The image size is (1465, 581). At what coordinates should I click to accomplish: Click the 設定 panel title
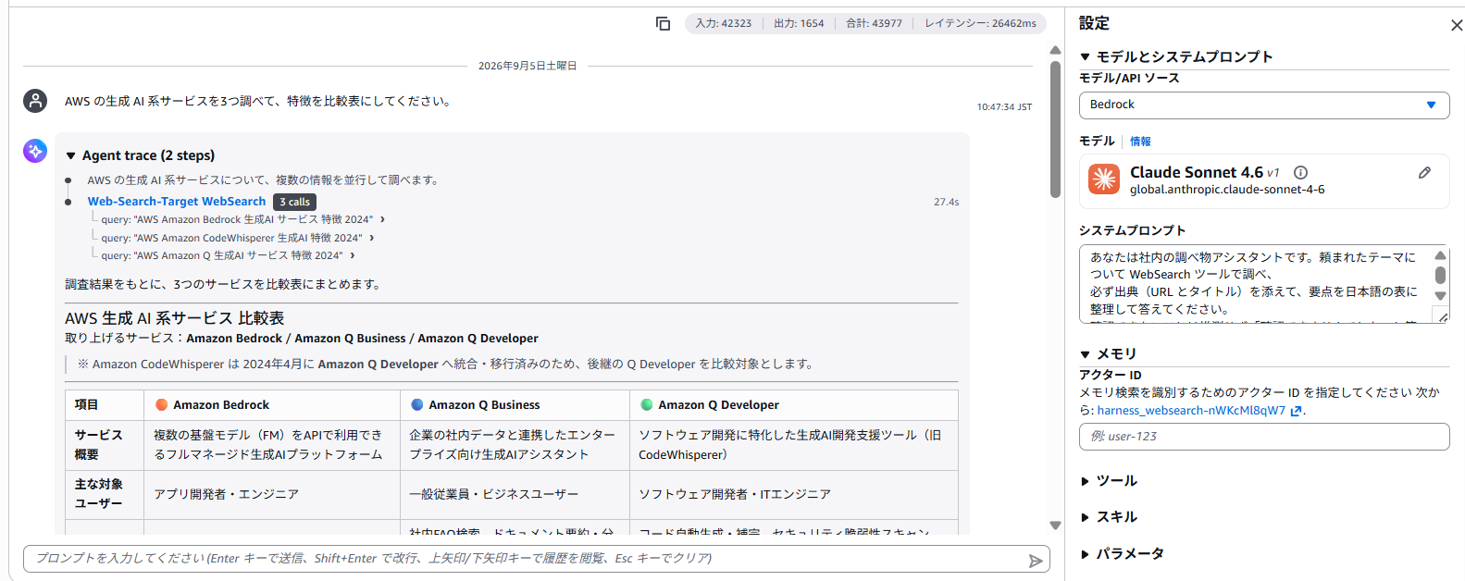tap(1094, 23)
